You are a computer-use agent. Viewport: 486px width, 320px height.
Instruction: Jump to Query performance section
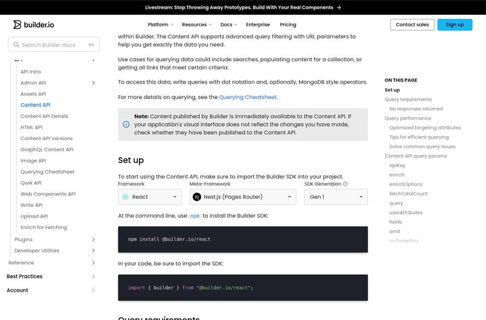408,119
